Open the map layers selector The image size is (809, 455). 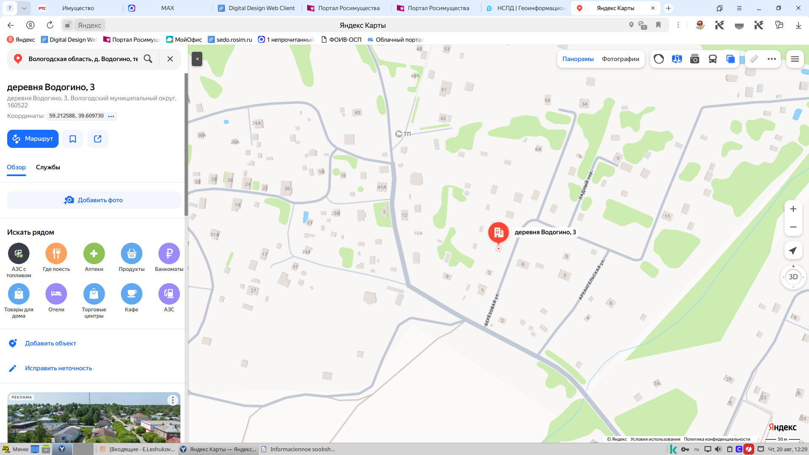click(x=731, y=59)
